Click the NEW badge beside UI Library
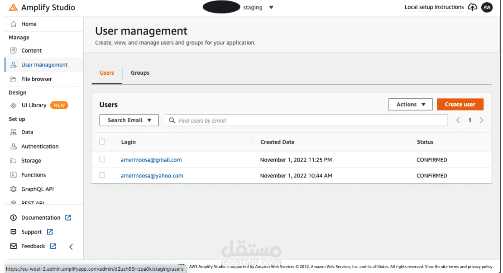This screenshot has width=503, height=273. tap(59, 105)
